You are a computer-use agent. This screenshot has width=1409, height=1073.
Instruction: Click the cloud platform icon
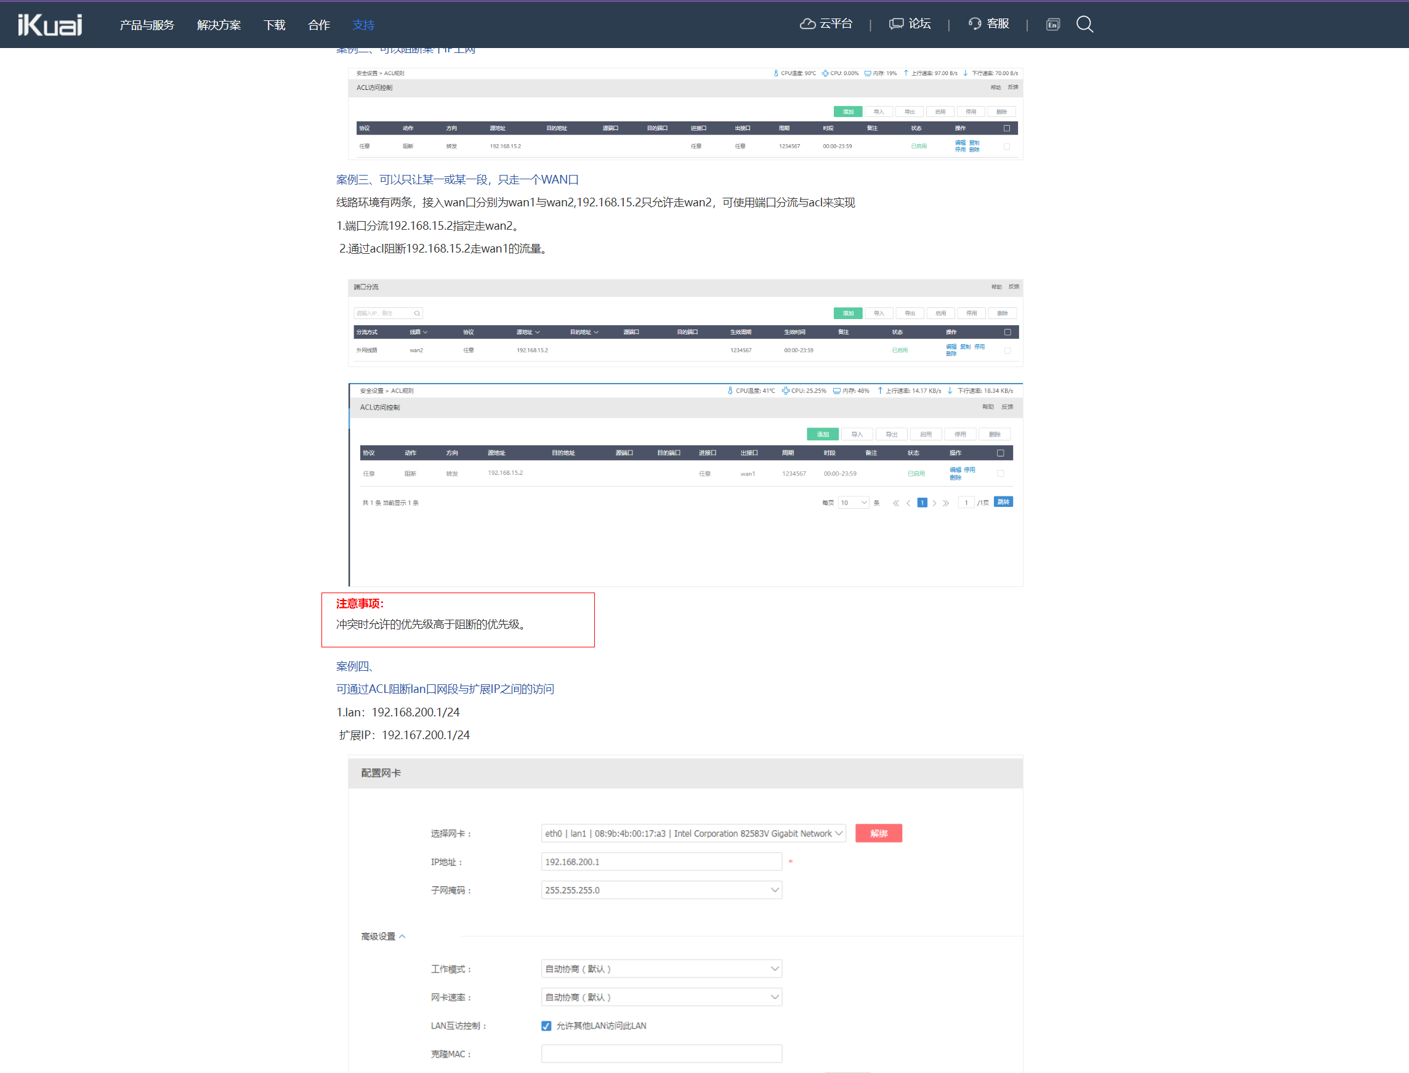pyautogui.click(x=807, y=24)
